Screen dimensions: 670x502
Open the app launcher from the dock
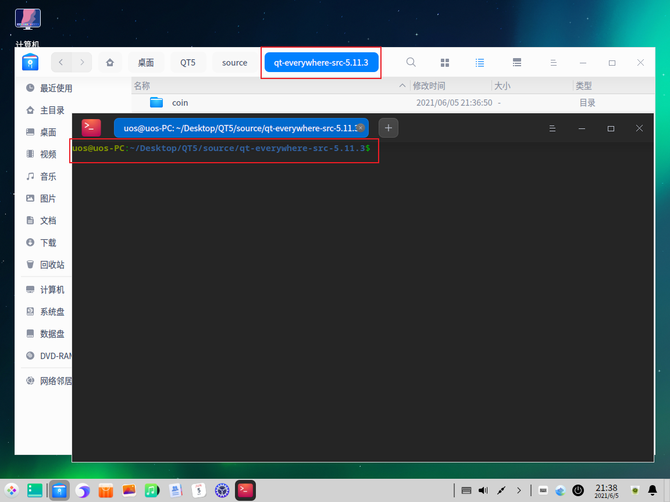pyautogui.click(x=11, y=490)
